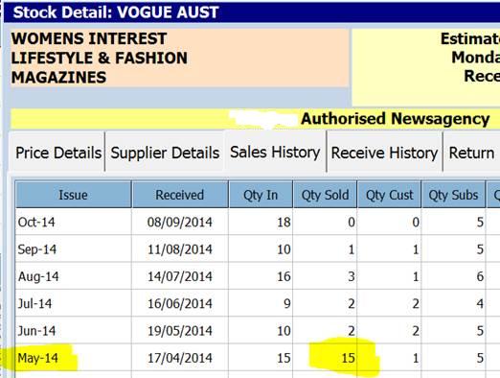Sort by the Received column header

coord(180,195)
